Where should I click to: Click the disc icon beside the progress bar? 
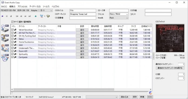pyautogui.click(x=151, y=93)
